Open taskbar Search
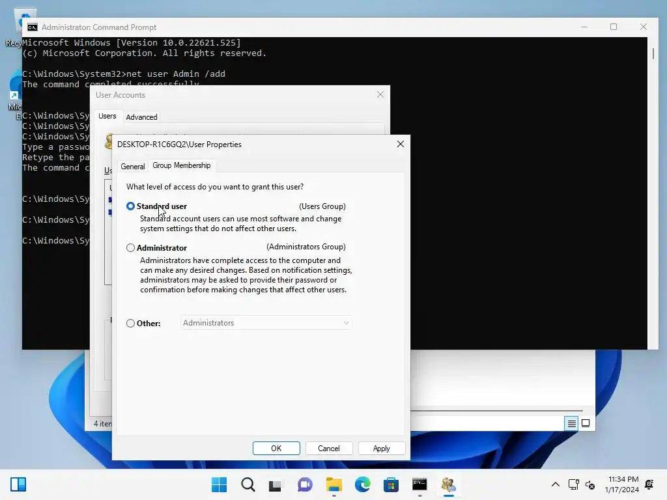The height and width of the screenshot is (500, 667). pyautogui.click(x=248, y=484)
